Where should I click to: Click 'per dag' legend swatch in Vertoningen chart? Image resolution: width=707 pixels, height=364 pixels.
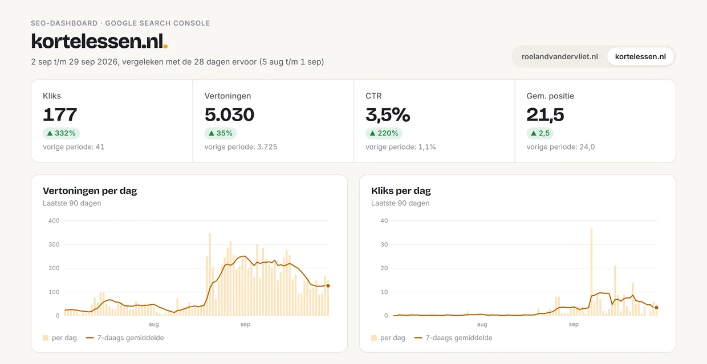46,338
